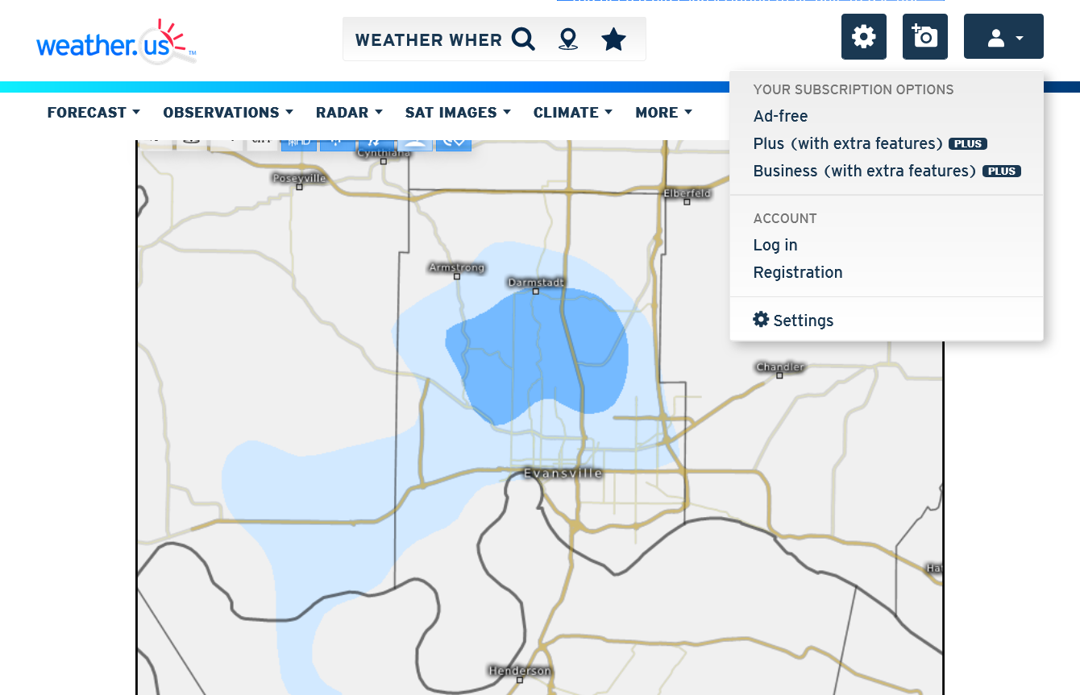1080x695 pixels.
Task: Click the location pin icon
Action: point(568,39)
